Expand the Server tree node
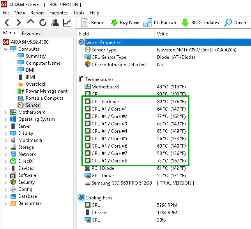Viewport: 251px width, 229px height. pos(5,127)
